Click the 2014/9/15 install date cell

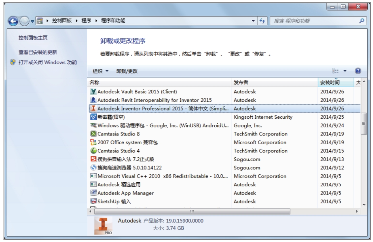332,151
